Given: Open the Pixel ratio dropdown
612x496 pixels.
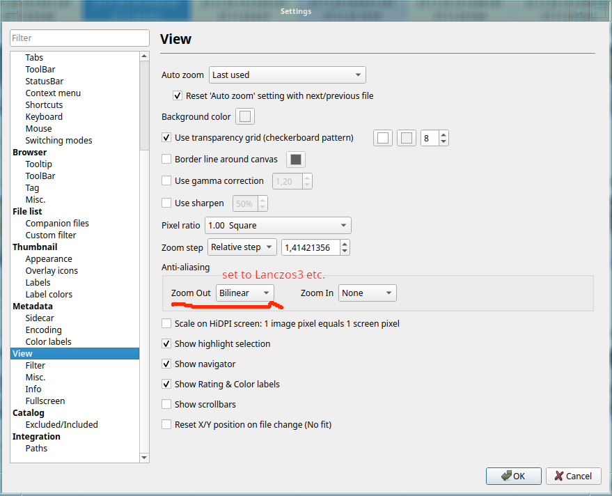Looking at the screenshot, I should tap(278, 225).
